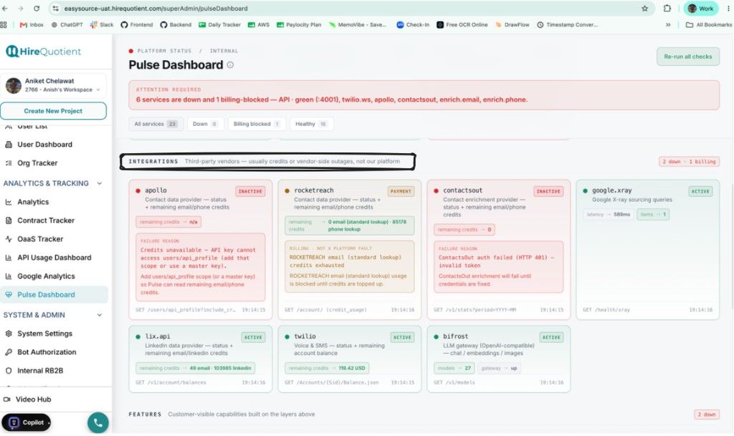Screen dimensions: 734x436
Task: Collapse the Analytics & Tracking section
Action: coord(99,183)
